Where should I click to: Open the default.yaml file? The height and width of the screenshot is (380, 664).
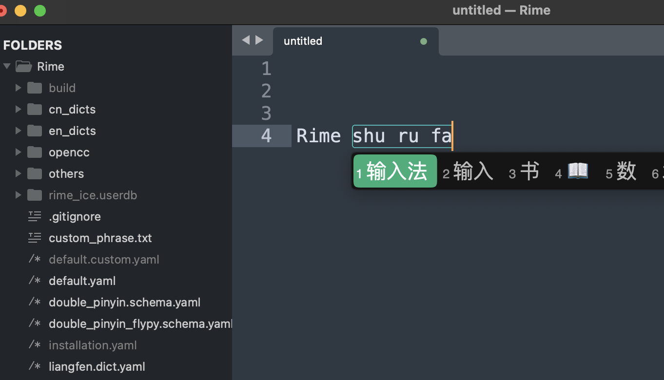coord(82,281)
